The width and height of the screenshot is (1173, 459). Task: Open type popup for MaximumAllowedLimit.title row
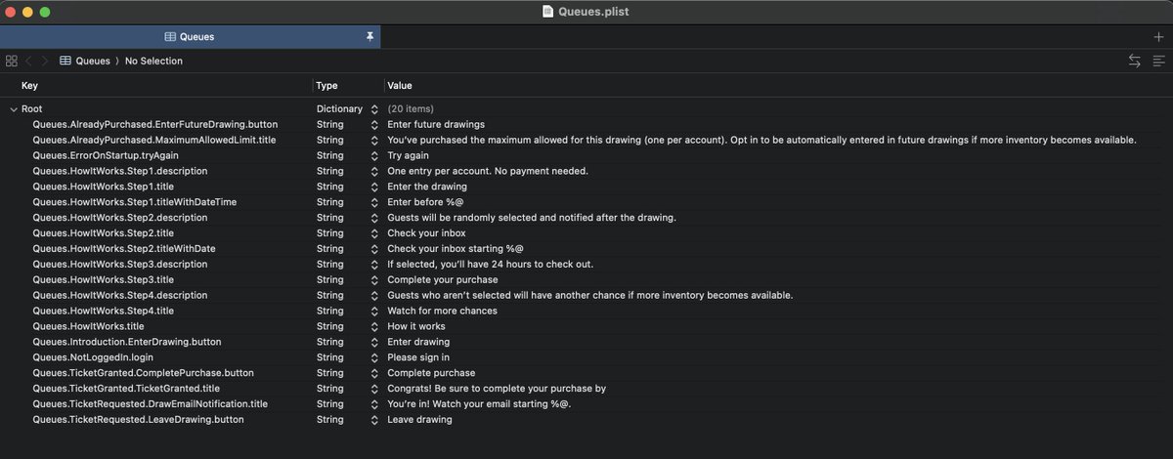click(373, 140)
